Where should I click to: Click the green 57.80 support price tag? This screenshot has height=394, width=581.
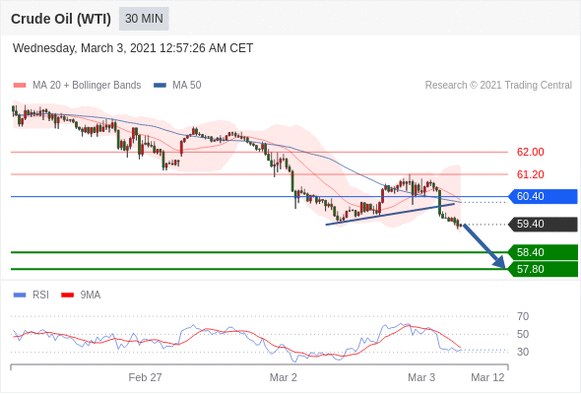pos(542,269)
